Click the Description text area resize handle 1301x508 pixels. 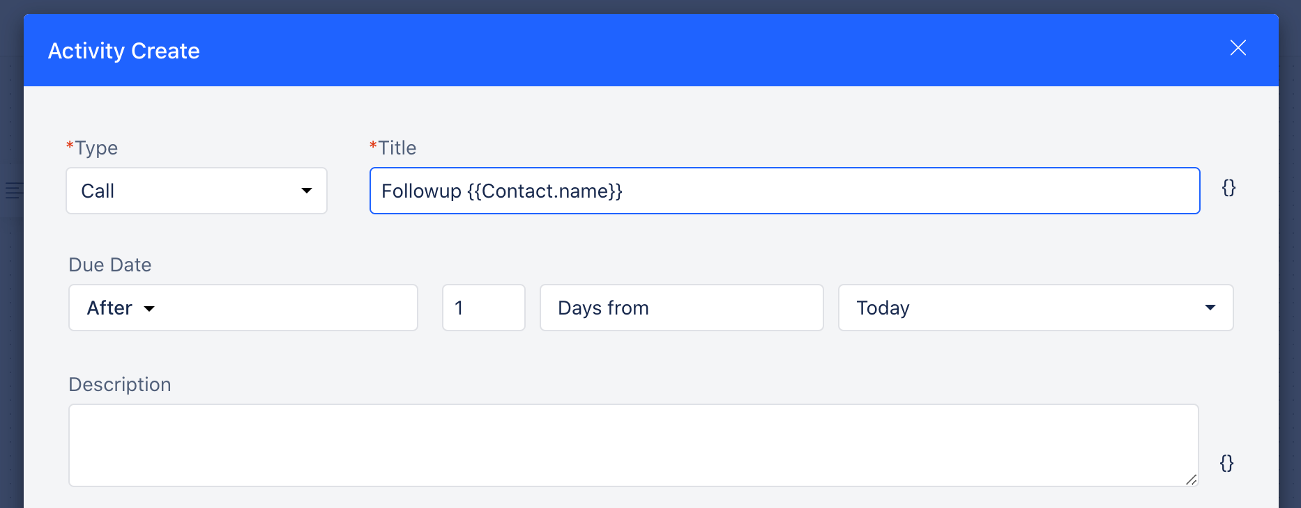pyautogui.click(x=1192, y=479)
